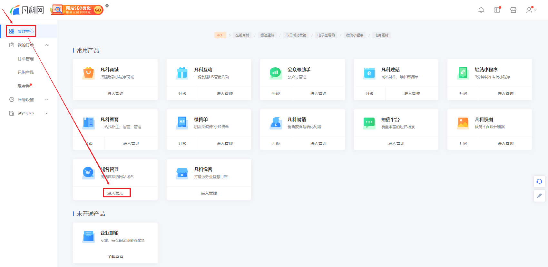Click the 企业邮箱 envelope icon
The height and width of the screenshot is (267, 548).
coord(89,236)
